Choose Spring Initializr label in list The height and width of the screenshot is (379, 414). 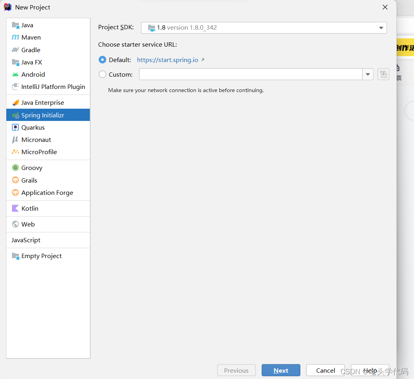43,115
